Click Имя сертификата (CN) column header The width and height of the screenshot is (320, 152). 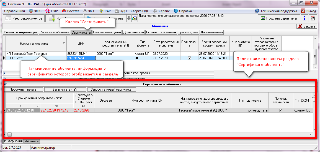click(147, 100)
